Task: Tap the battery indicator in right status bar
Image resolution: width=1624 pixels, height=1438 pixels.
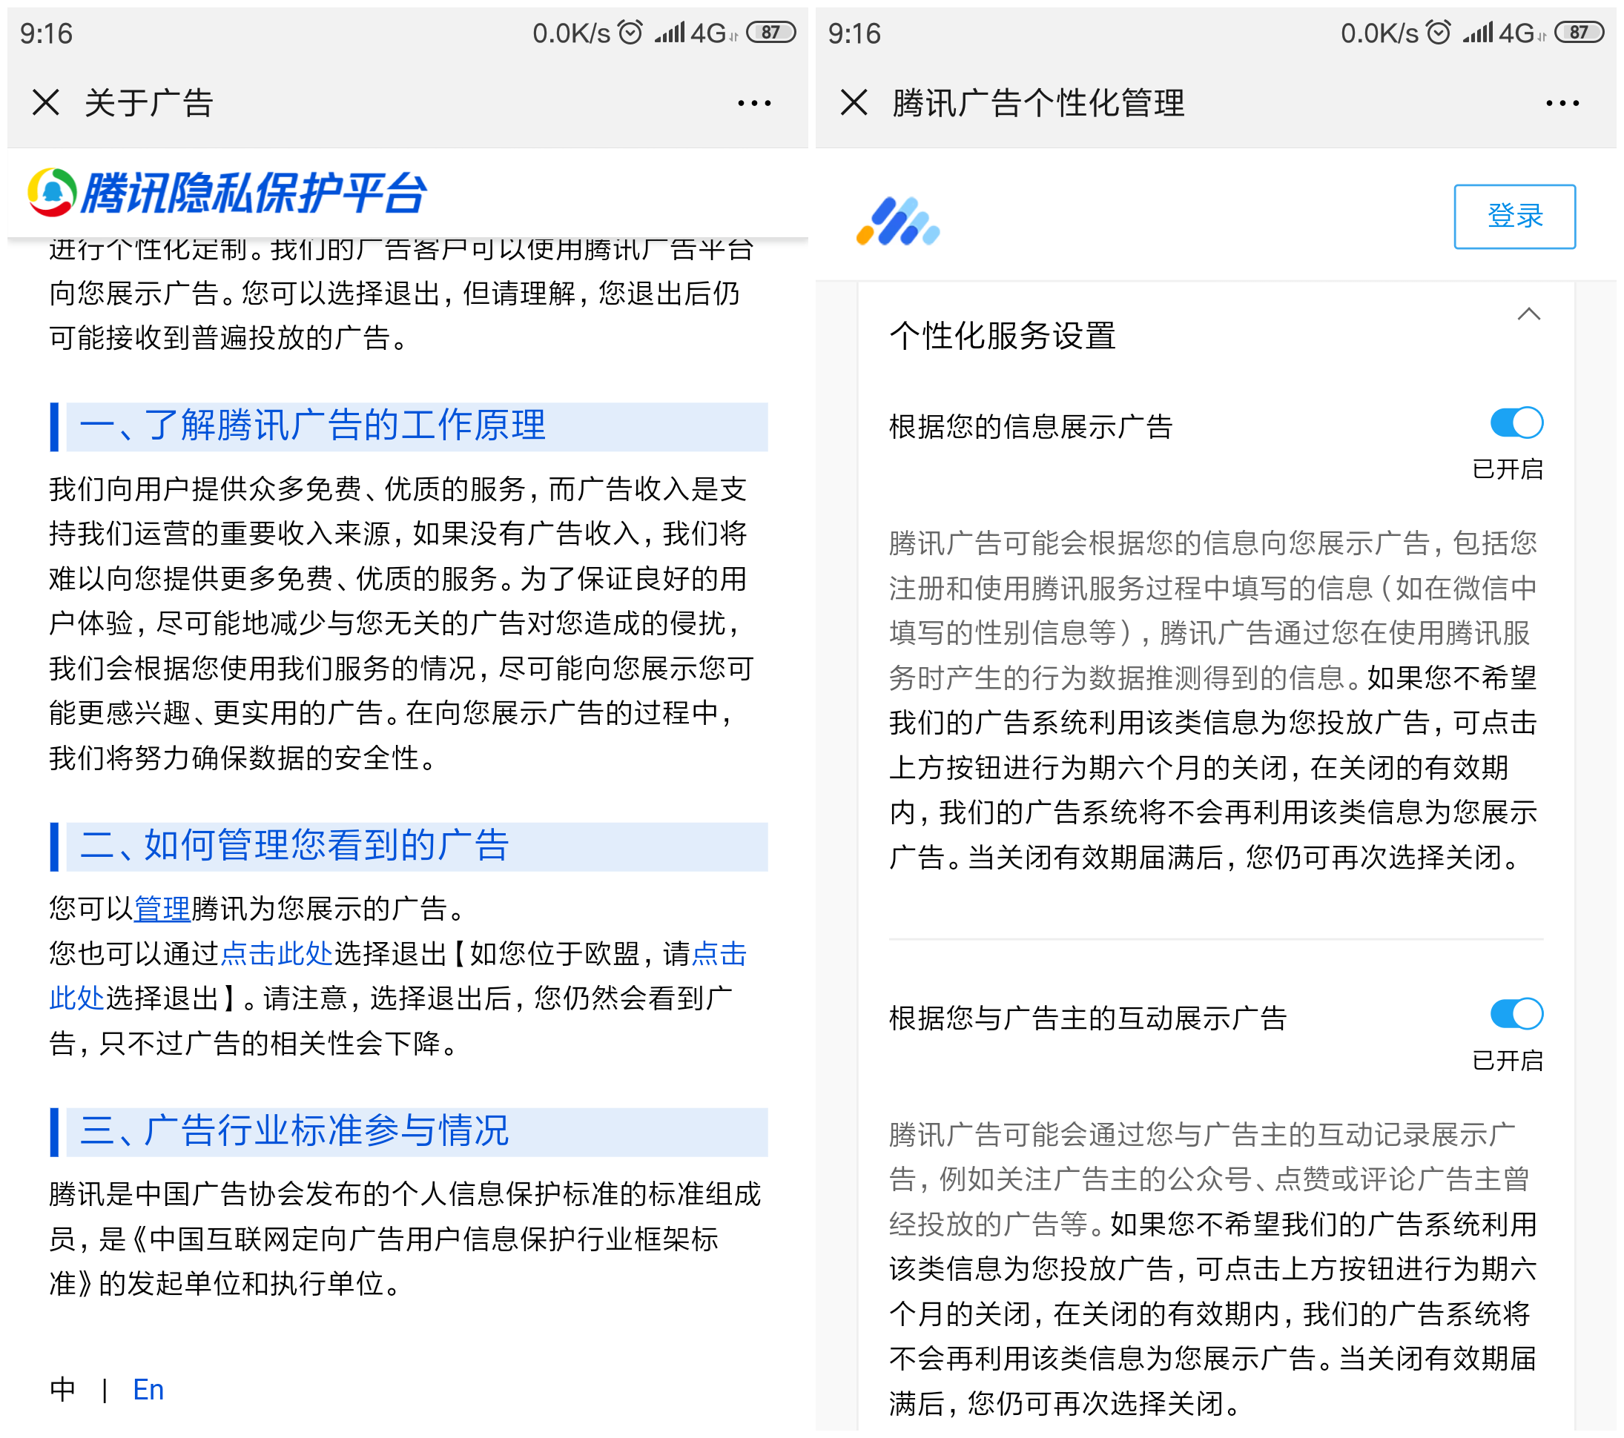Action: click(1579, 33)
